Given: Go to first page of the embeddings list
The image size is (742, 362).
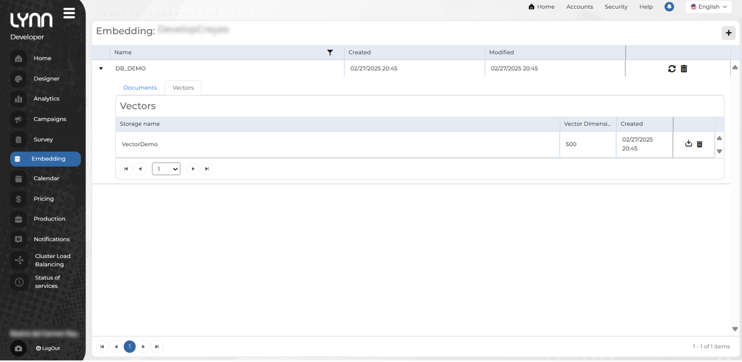Looking at the screenshot, I should 102,347.
